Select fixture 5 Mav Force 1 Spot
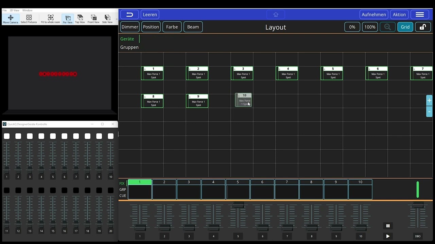Viewport: 435px width, 244px height. coord(332,73)
